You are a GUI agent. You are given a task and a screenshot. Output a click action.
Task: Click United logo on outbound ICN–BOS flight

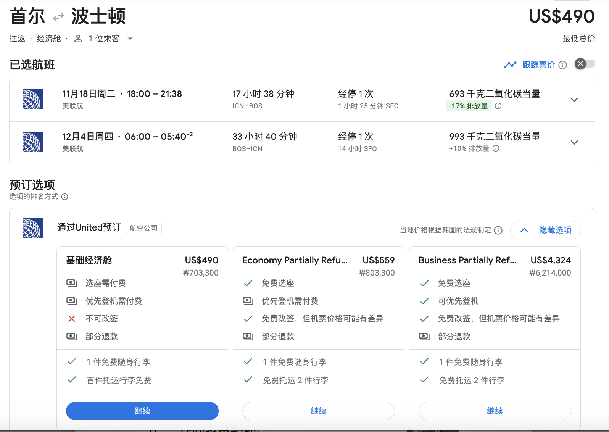tap(33, 99)
